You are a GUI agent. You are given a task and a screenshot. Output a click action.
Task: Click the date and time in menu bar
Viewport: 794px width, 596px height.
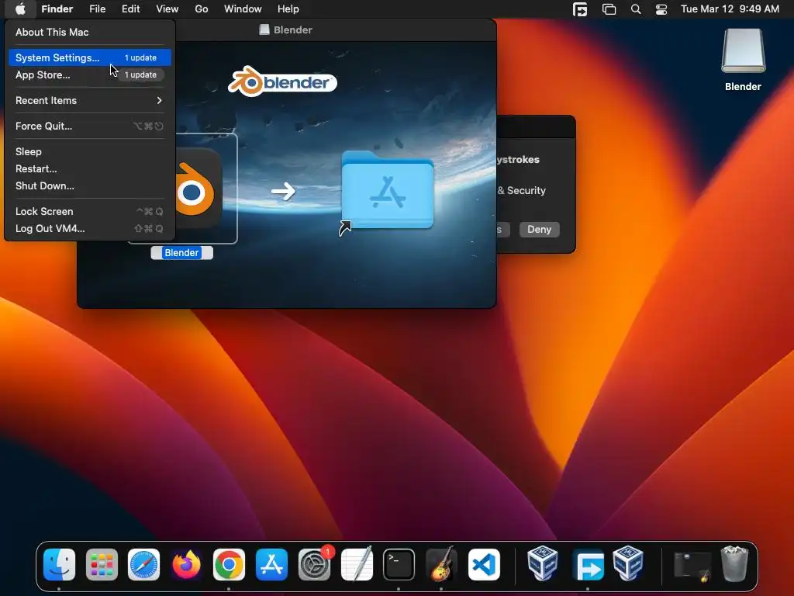(x=730, y=9)
